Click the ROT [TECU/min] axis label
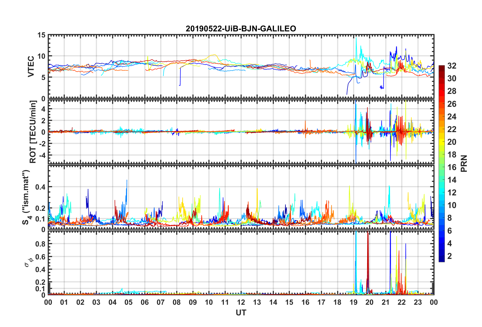Image resolution: width=482 pixels, height=327 pixels. (33, 132)
